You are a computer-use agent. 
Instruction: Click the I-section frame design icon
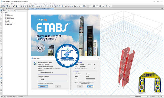(91, 6)
